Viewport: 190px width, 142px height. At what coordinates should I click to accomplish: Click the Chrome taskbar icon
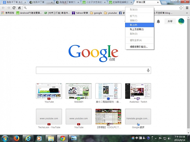click(x=62, y=138)
